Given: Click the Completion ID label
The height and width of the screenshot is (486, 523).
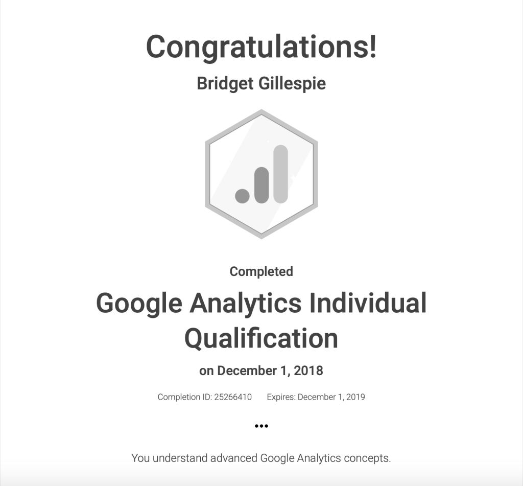Looking at the screenshot, I should click(184, 397).
